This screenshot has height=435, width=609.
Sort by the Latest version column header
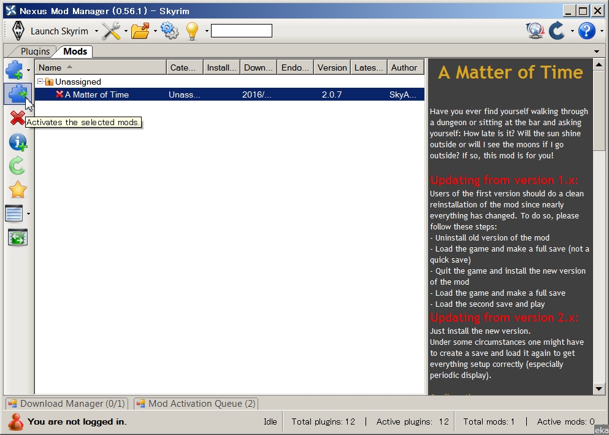[369, 67]
